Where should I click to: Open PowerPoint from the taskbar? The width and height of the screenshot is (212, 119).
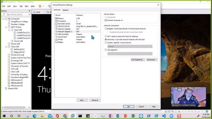tap(126, 116)
